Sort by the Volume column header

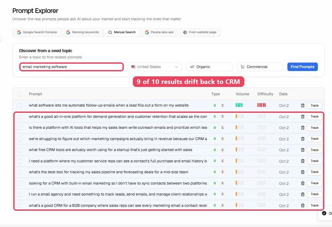coord(242,94)
